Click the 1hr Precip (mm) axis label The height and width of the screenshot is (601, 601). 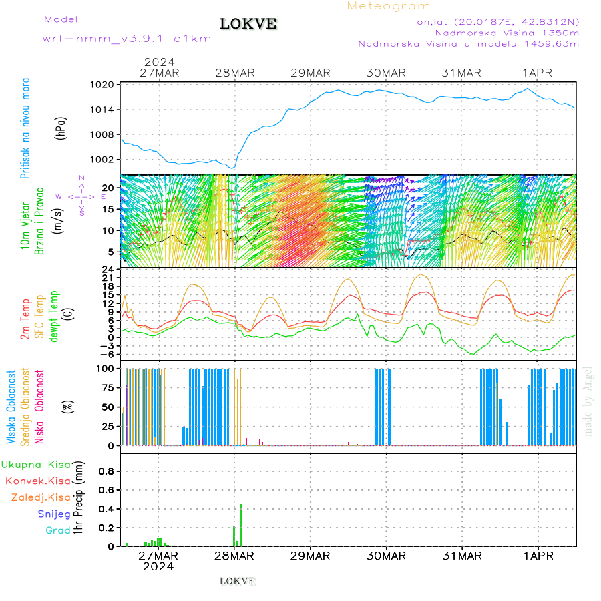pyautogui.click(x=78, y=498)
